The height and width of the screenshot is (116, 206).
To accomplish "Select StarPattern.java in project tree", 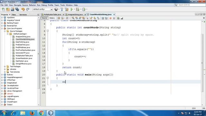I will tap(22, 61).
